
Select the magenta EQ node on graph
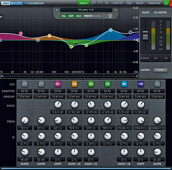21,33
